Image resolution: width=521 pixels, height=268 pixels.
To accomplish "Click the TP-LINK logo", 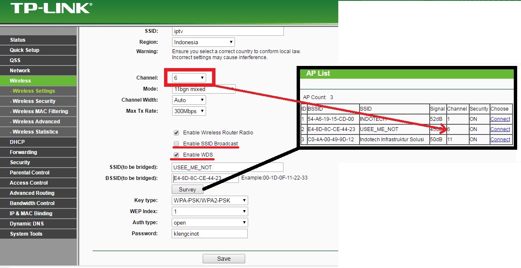I will [51, 9].
